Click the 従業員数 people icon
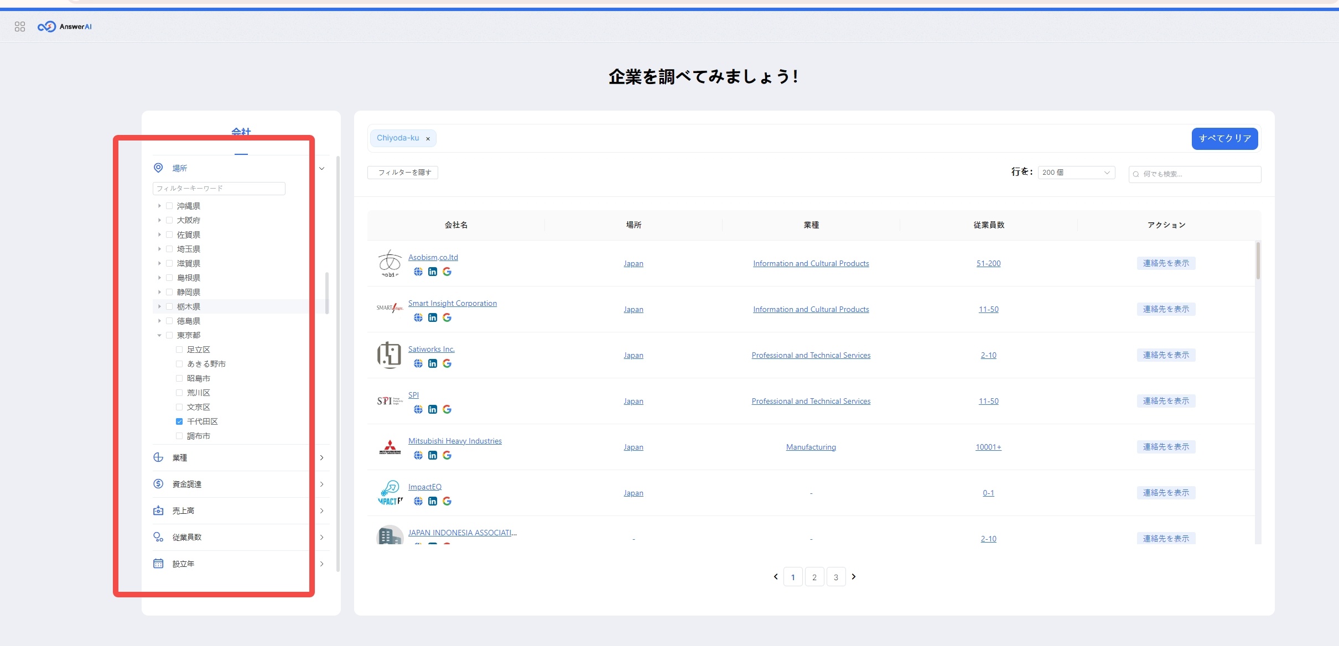Viewport: 1339px width, 646px height. 158,537
